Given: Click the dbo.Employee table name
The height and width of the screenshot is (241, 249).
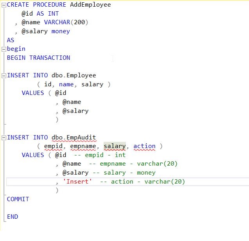Looking at the screenshot, I should pyautogui.click(x=73, y=75).
